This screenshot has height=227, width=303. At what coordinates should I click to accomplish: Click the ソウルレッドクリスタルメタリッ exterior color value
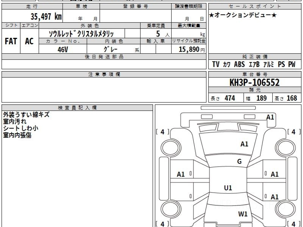click(x=81, y=34)
